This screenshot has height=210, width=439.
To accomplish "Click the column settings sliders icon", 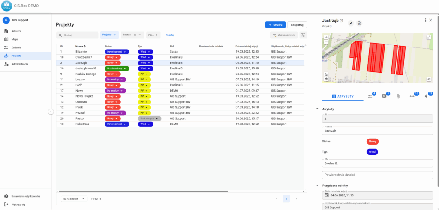I will click(304, 35).
